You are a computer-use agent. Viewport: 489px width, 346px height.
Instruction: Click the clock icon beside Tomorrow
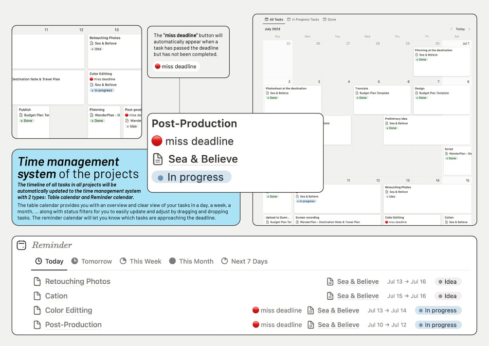(74, 261)
